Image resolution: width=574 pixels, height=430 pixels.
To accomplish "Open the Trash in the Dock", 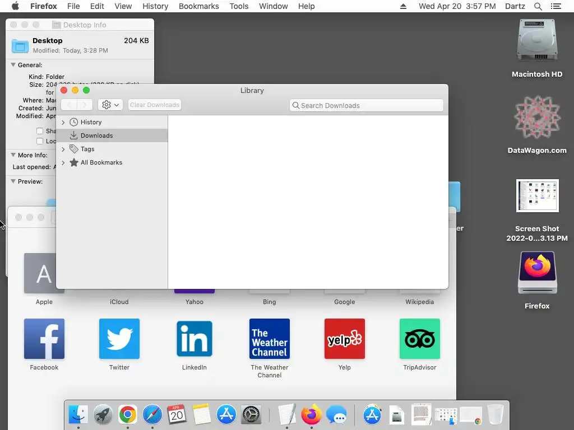I will (496, 415).
